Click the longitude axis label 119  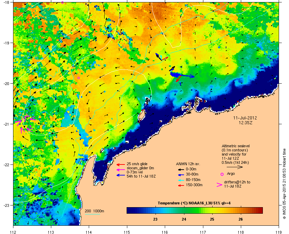coord(279,232)
